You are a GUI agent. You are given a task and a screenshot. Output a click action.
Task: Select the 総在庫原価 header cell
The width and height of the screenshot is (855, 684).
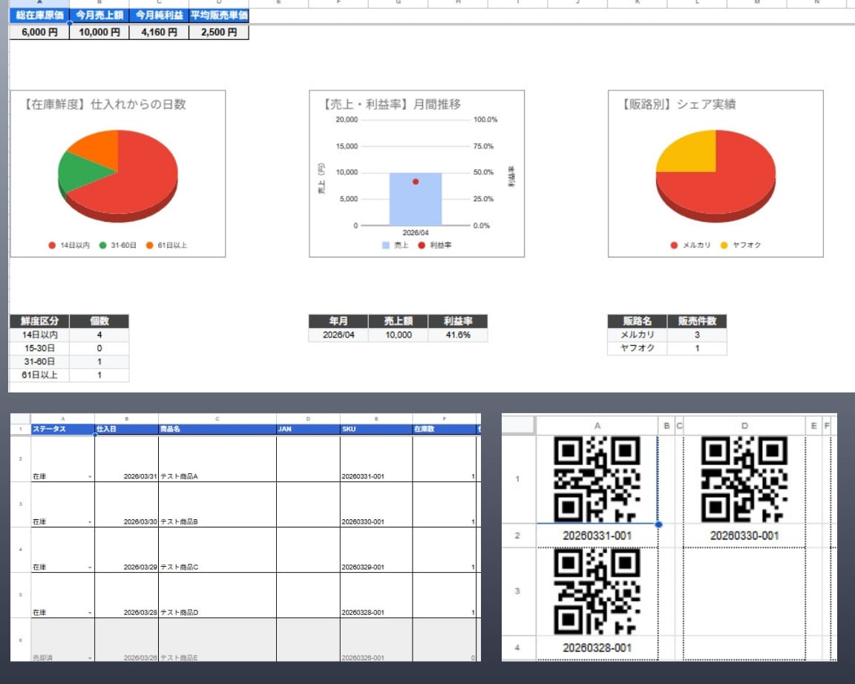click(x=39, y=16)
